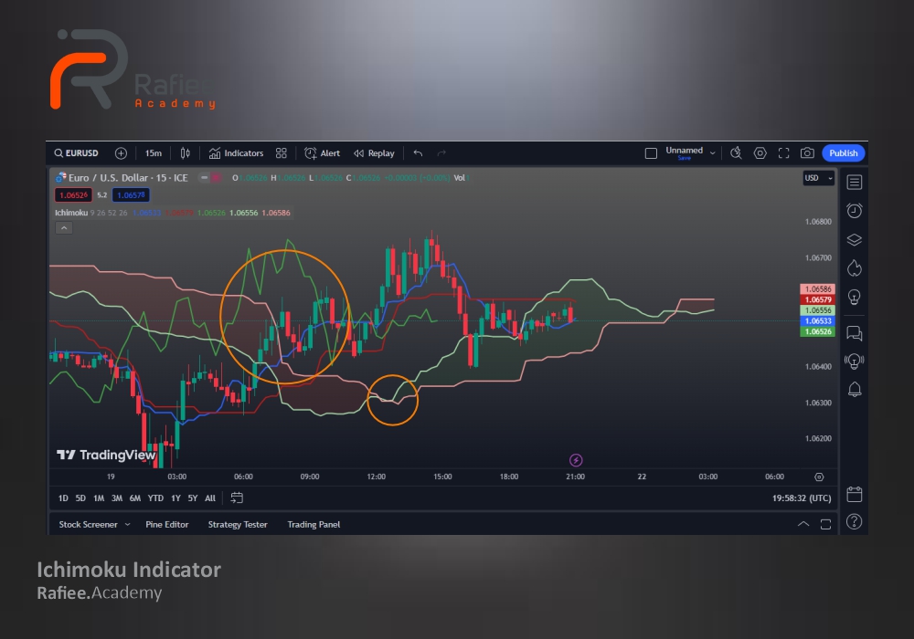Open the notifications bell
This screenshot has height=639, width=914.
[x=855, y=390]
